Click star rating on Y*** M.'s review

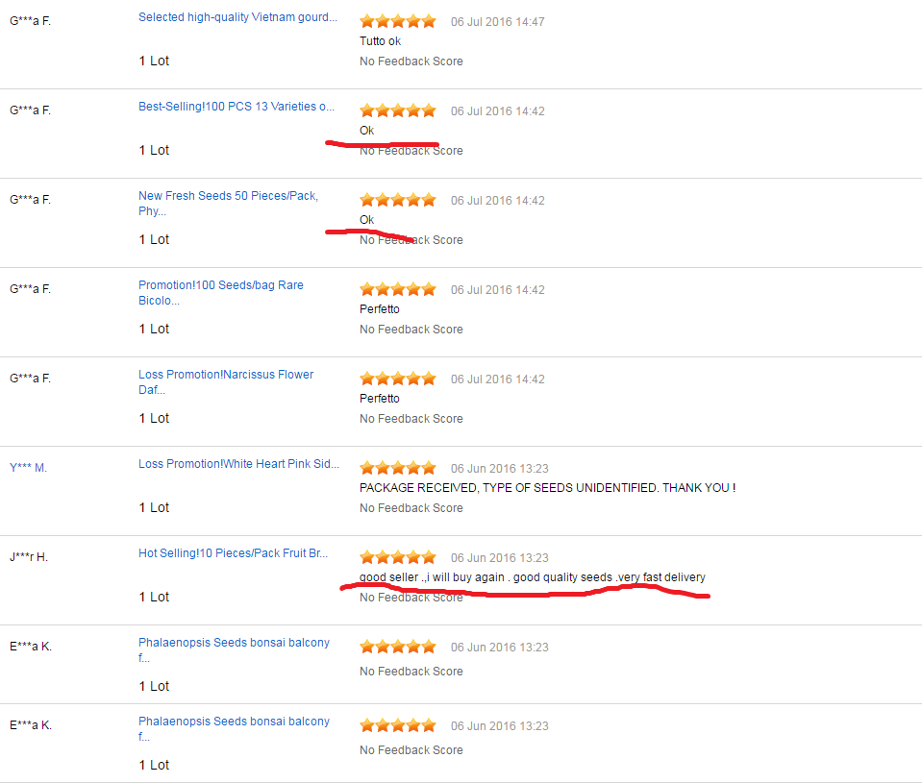397,468
